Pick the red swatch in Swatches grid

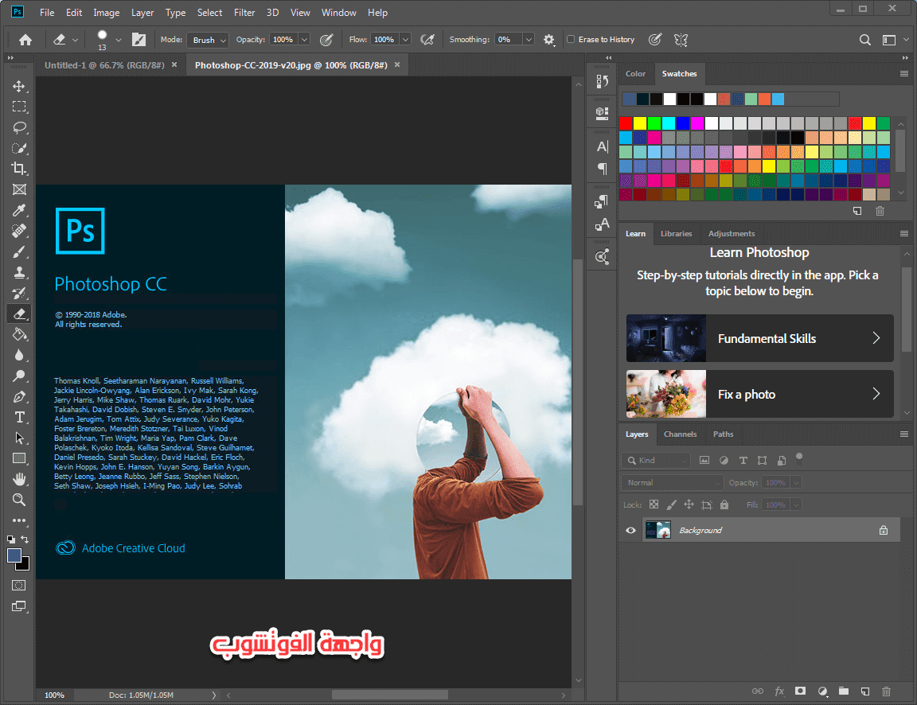coord(626,123)
